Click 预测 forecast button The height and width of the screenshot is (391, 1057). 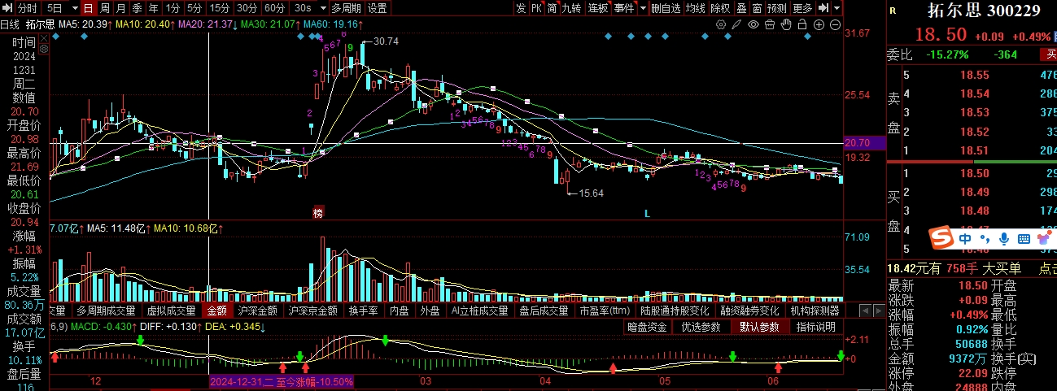(x=777, y=8)
